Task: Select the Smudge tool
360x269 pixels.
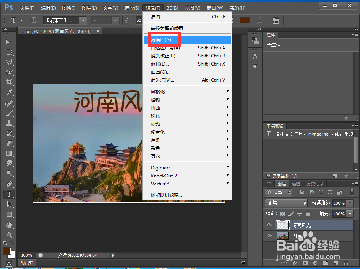Action: (9, 163)
